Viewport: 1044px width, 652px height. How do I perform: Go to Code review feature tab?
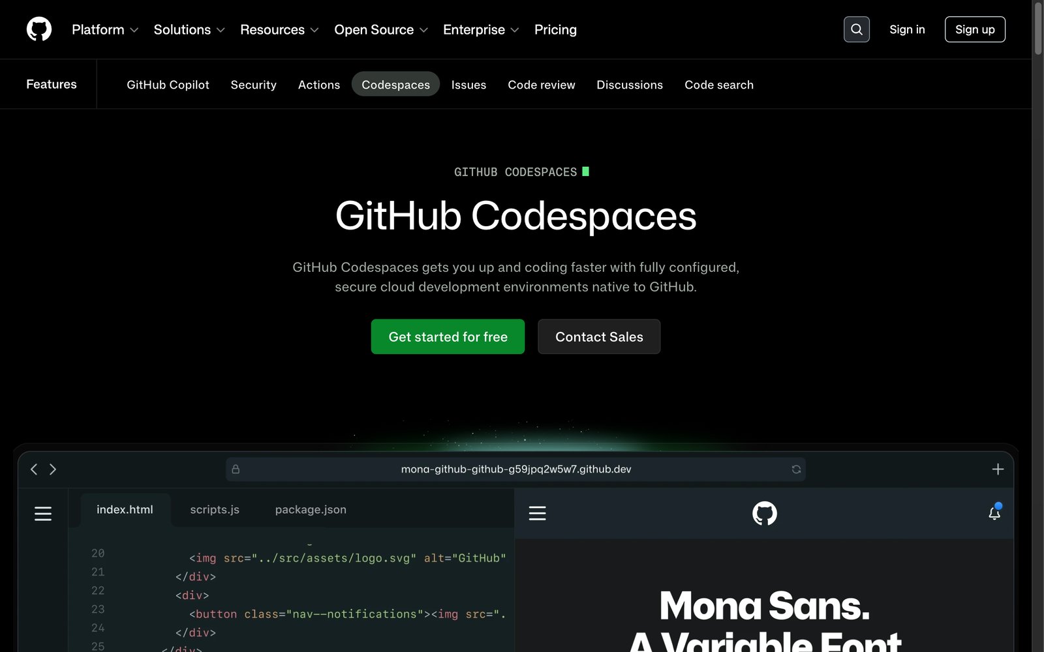542,85
